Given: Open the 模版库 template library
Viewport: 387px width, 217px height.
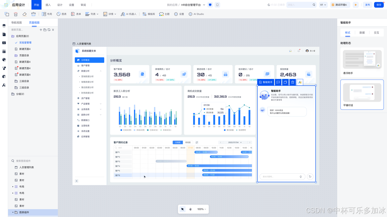Looking at the screenshot, I should coord(148,14).
